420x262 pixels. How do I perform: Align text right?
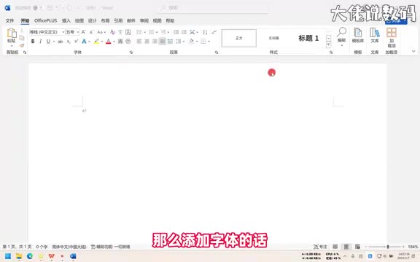(155, 41)
